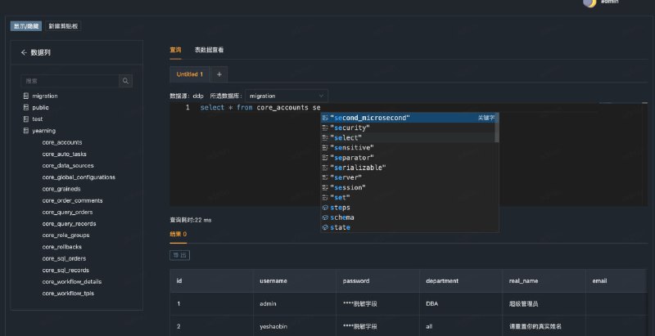Viewport: 655px width, 336px height.
Task: Toggle the 显示/隐藏 button
Action: point(26,26)
